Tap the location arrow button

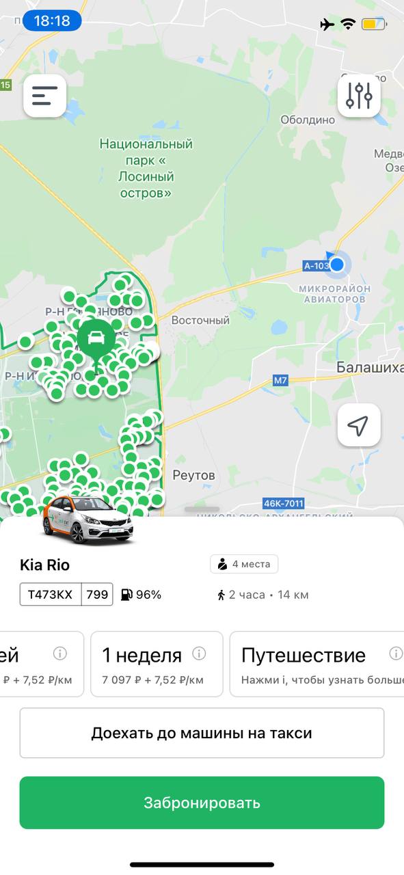(x=359, y=425)
